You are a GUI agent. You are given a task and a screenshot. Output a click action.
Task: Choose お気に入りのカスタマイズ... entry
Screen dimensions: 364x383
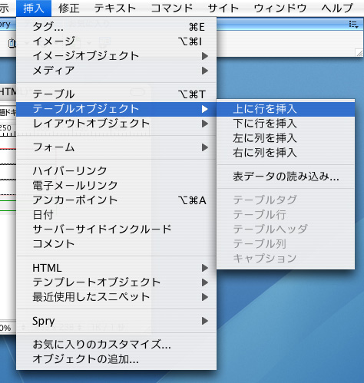point(117,345)
